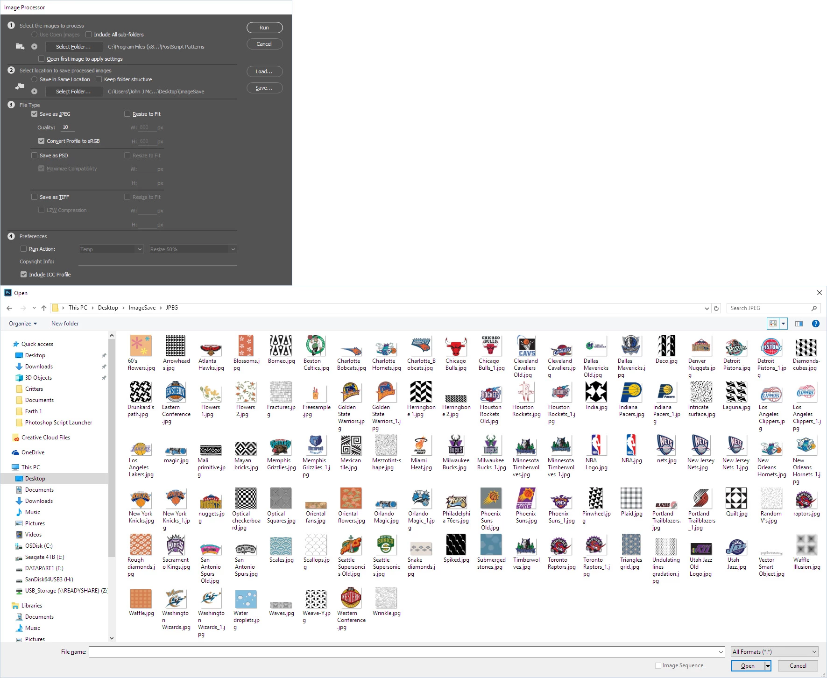Enable Include All sub-folders checkbox
This screenshot has width=827, height=678.
tap(89, 35)
